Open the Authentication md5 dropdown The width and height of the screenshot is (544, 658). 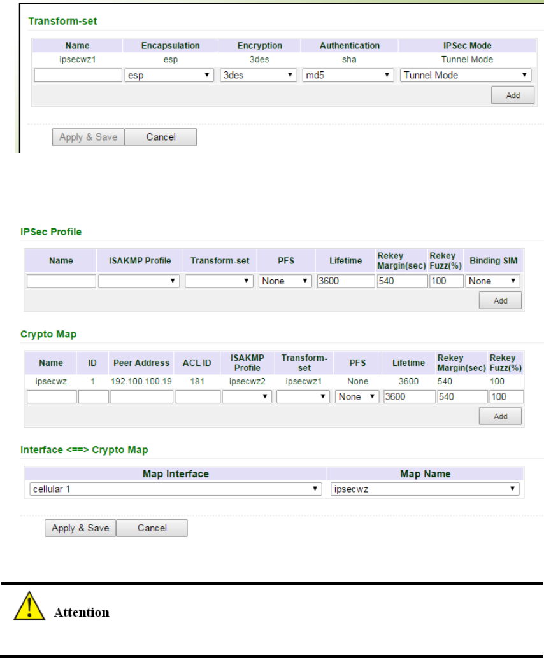point(348,75)
